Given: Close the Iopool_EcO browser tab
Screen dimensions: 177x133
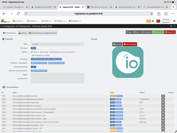Looking at the screenshot, I should [83, 7].
